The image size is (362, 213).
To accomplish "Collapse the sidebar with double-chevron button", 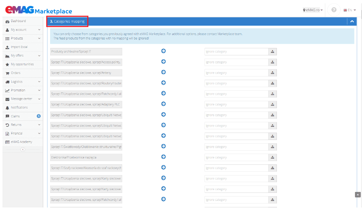I will click(x=23, y=149).
